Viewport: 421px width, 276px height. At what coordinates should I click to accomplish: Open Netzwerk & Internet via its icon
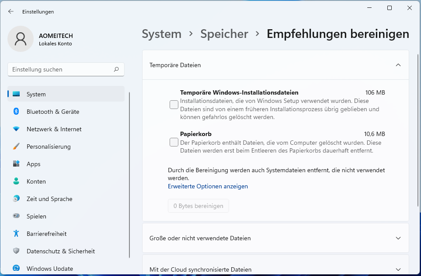(16, 129)
